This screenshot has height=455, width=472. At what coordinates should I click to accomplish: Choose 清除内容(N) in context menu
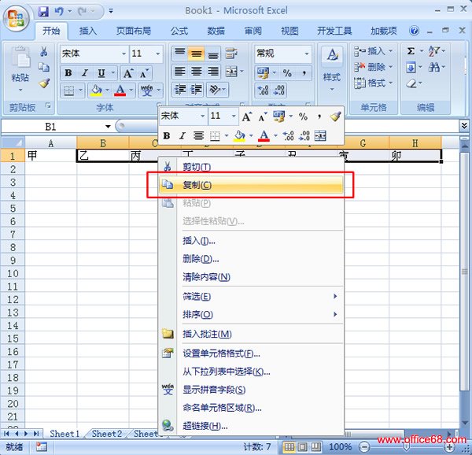coord(251,277)
